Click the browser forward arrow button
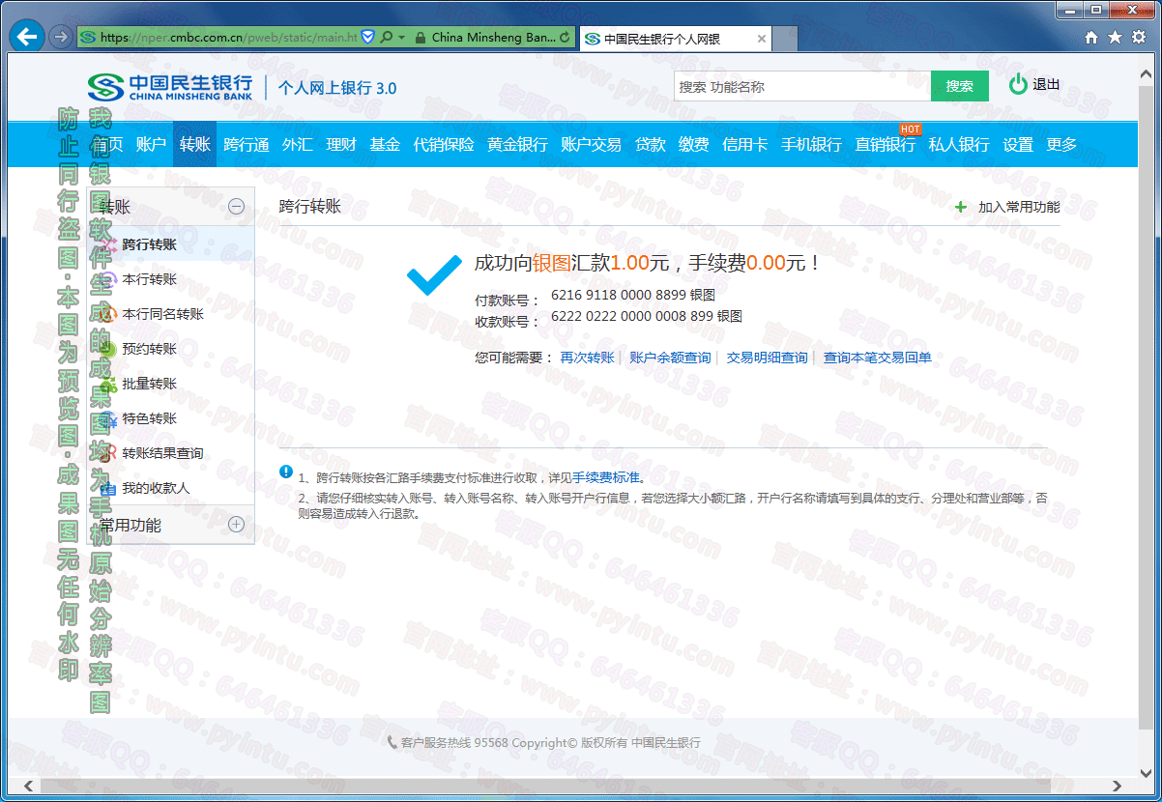 (x=60, y=38)
